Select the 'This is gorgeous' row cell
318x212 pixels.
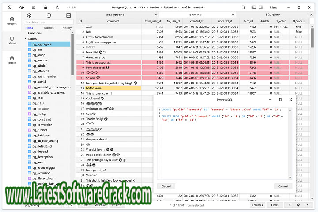tap(113, 62)
